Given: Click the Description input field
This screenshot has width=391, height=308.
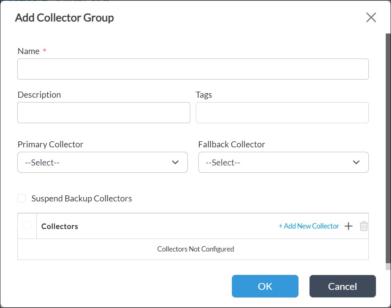Looking at the screenshot, I should tap(103, 113).
